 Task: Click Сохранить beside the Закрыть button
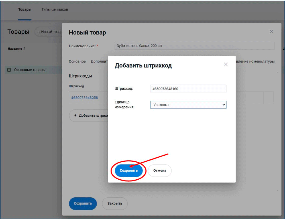coord(83,204)
